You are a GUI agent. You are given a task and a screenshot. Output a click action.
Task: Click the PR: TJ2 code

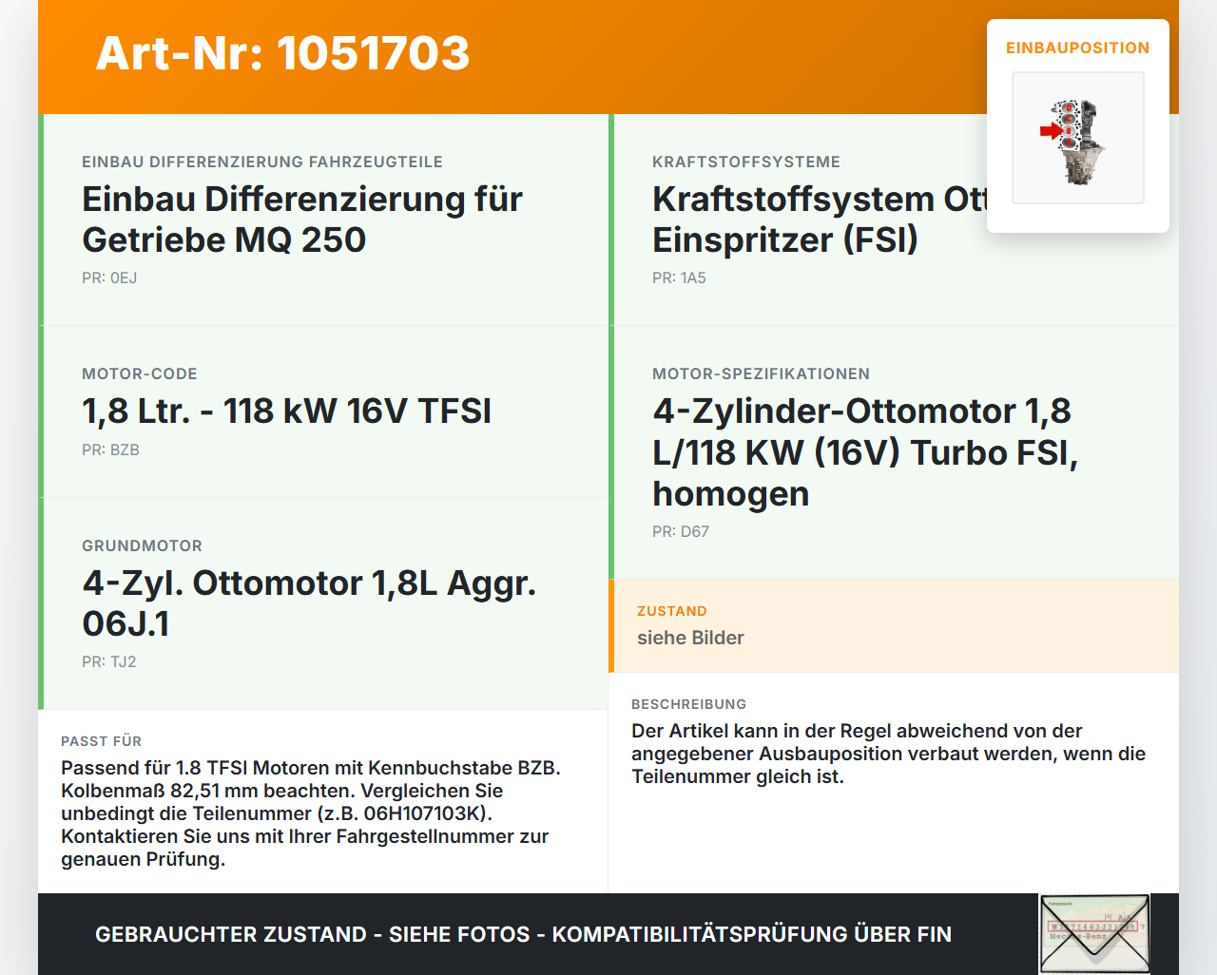[x=109, y=662]
